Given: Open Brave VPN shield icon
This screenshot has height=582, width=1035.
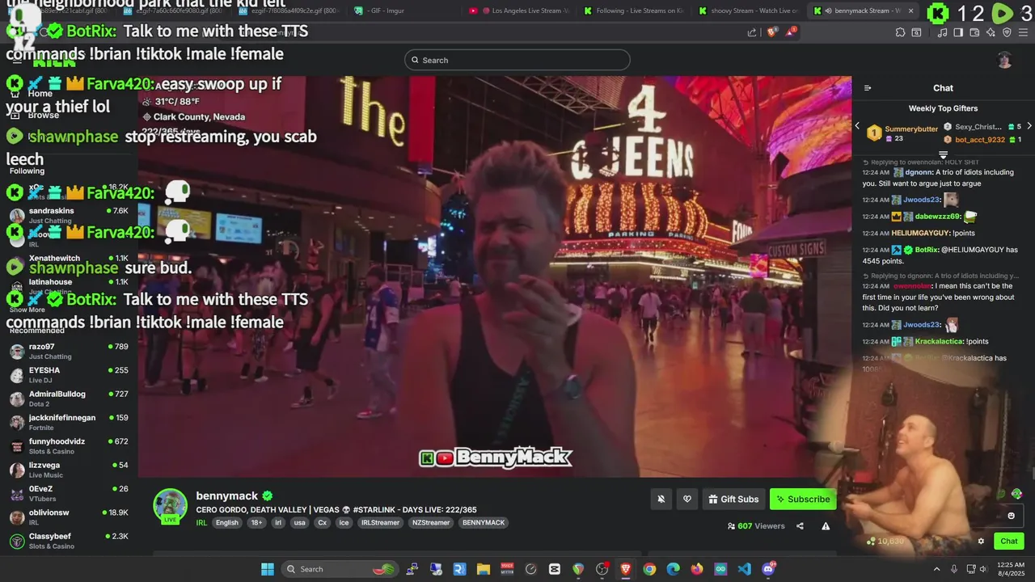Looking at the screenshot, I should click(1007, 32).
